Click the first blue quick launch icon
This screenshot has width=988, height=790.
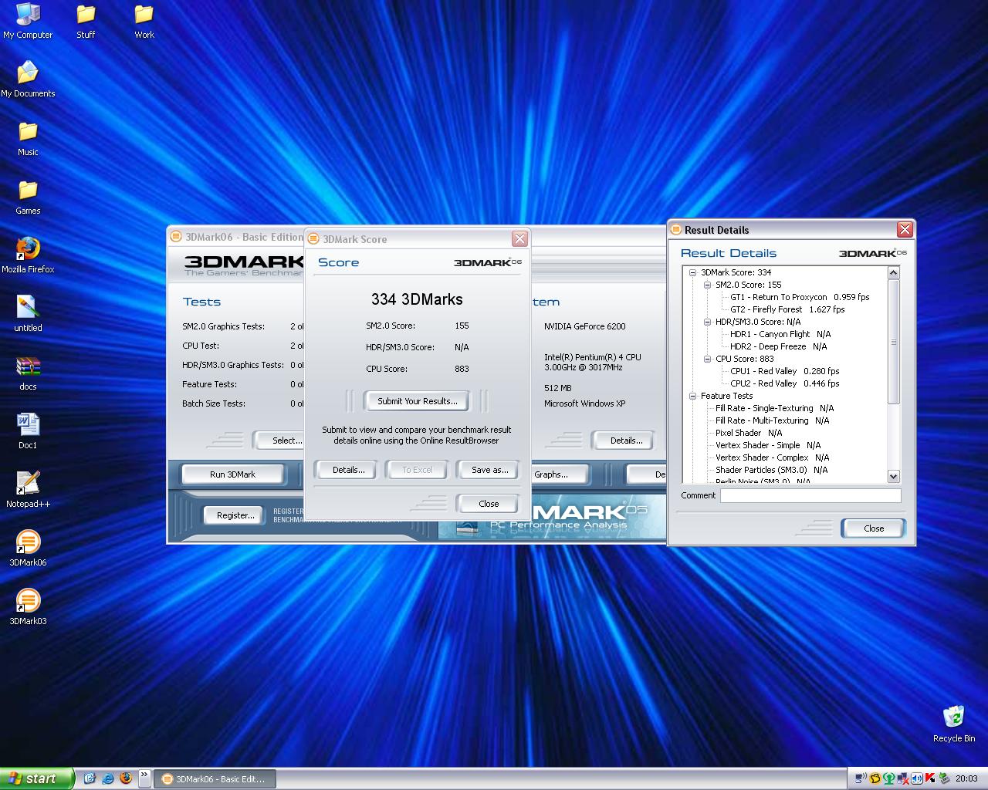click(x=90, y=778)
